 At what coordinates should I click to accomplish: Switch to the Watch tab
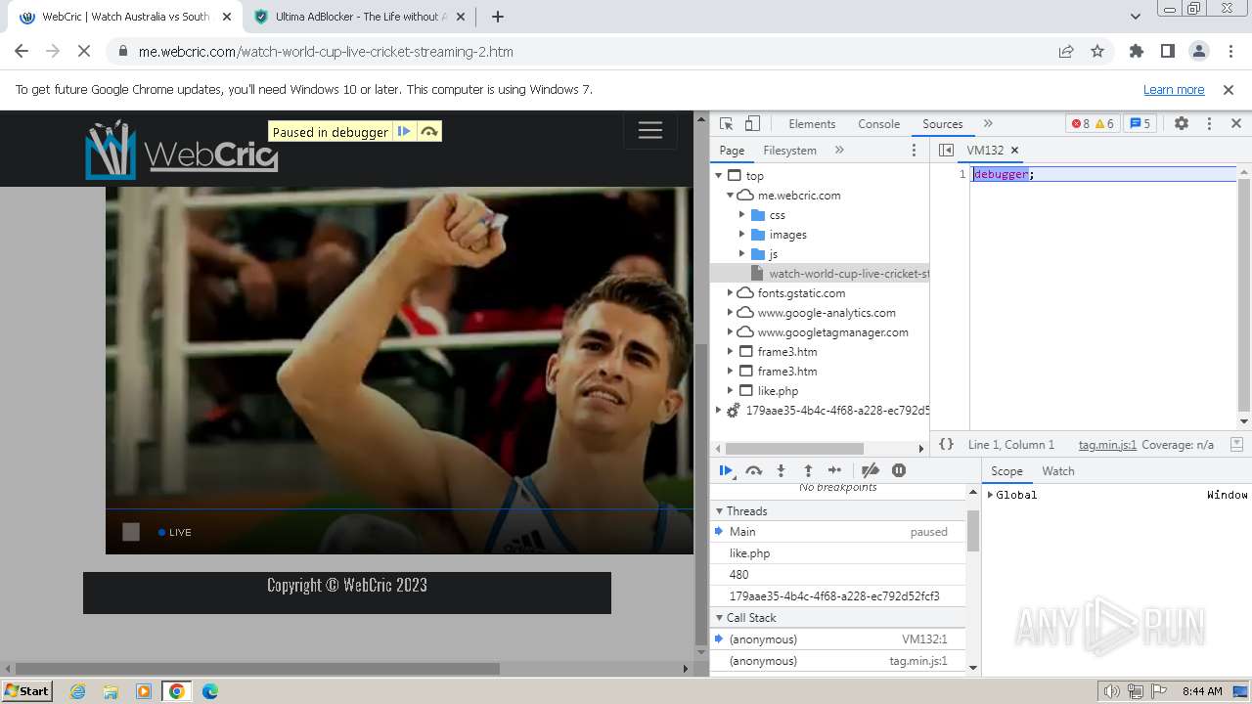(1058, 471)
